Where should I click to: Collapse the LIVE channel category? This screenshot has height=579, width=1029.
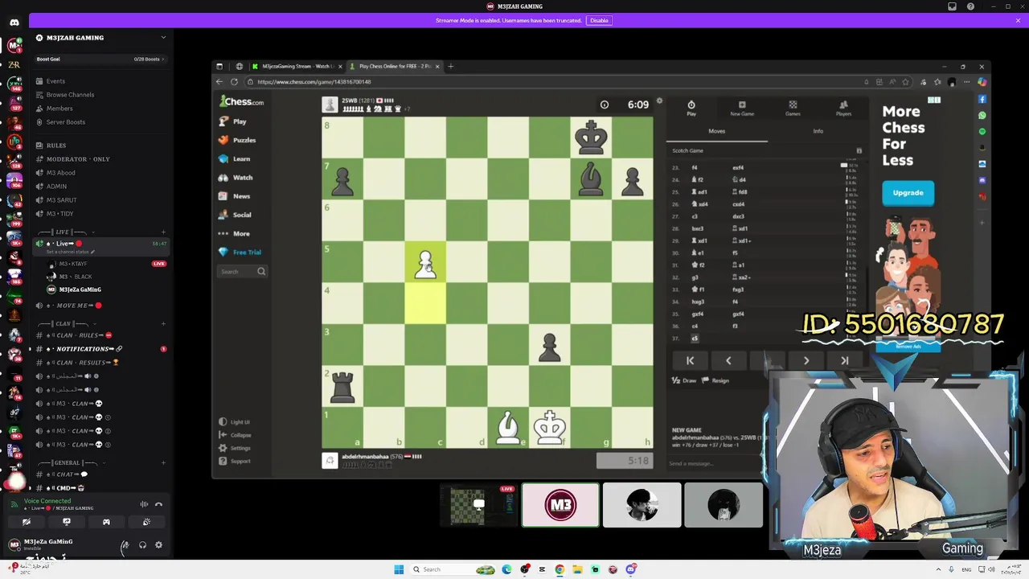pos(62,232)
